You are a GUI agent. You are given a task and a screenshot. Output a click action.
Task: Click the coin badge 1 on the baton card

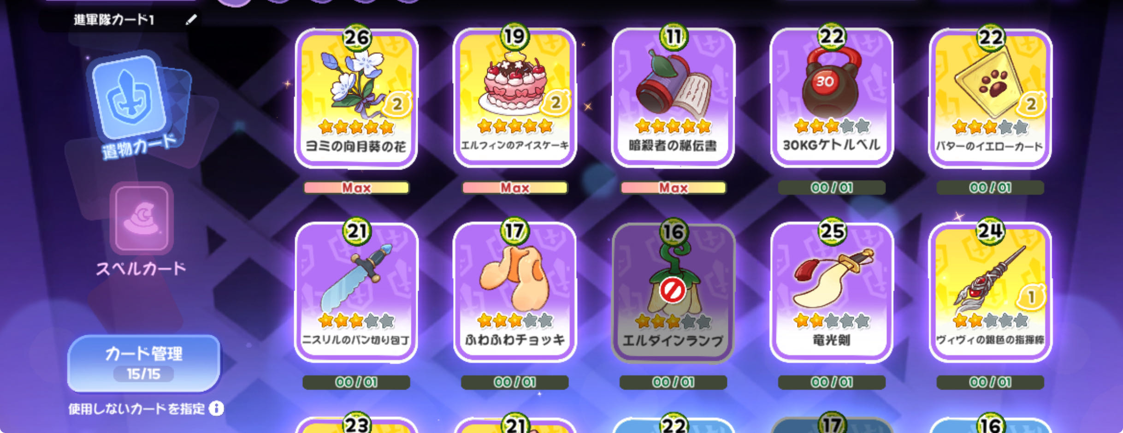click(x=1031, y=297)
